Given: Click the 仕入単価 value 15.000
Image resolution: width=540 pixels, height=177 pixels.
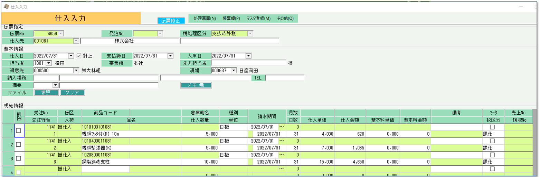Looking at the screenshot, I should pyautogui.click(x=317, y=161).
